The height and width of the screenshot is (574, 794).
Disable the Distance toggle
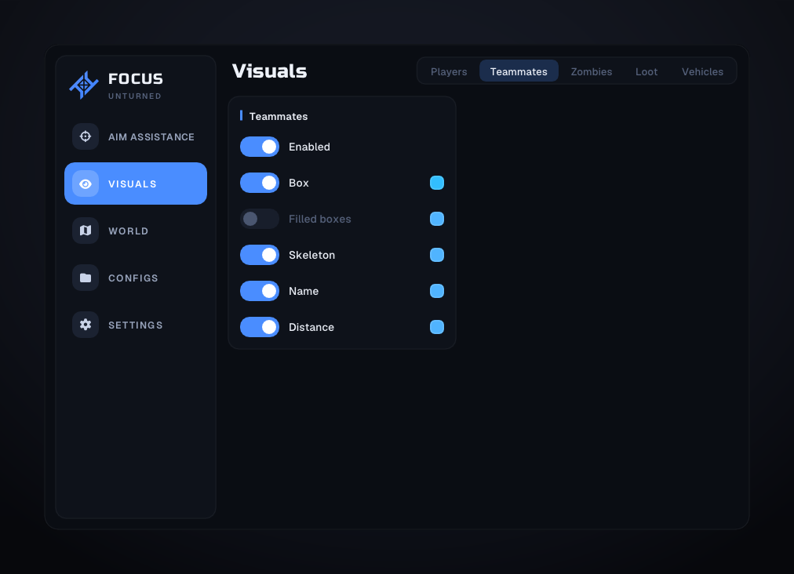(259, 327)
